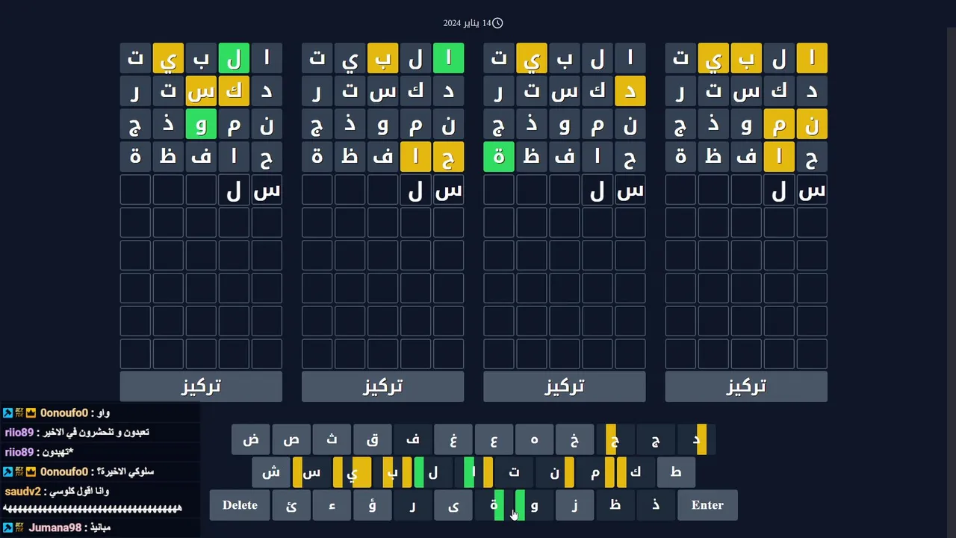Click the crown badge in 0onoufo0's واو message
Viewport: 956px width, 538px height.
pyautogui.click(x=31, y=413)
